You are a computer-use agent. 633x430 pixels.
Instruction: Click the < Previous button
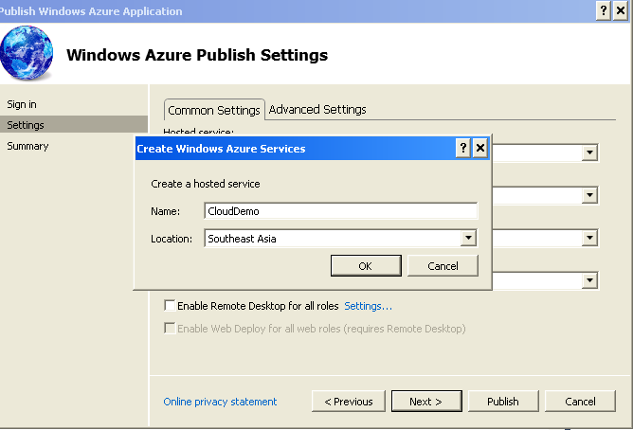(349, 402)
